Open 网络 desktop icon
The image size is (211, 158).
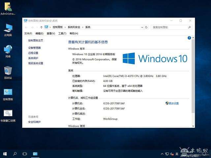tap(8, 51)
